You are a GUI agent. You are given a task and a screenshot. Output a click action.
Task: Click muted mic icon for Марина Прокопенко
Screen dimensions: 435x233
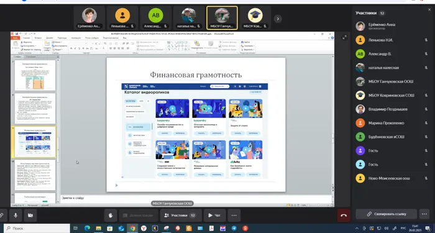pos(426,123)
